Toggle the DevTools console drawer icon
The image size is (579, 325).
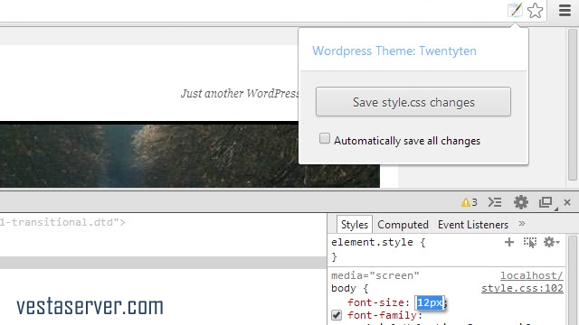(x=495, y=202)
